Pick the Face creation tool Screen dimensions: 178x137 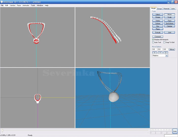(x=169, y=21)
